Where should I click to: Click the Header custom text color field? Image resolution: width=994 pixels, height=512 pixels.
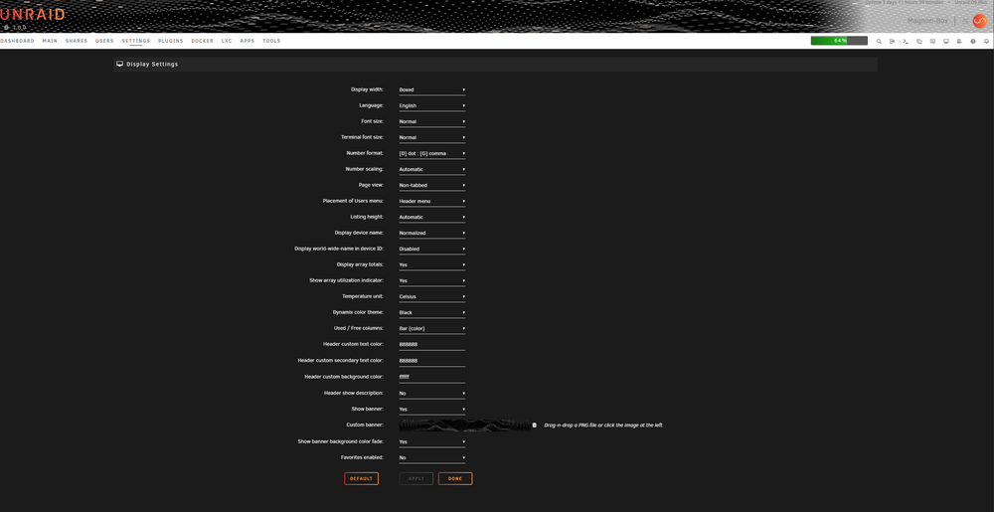coord(431,345)
